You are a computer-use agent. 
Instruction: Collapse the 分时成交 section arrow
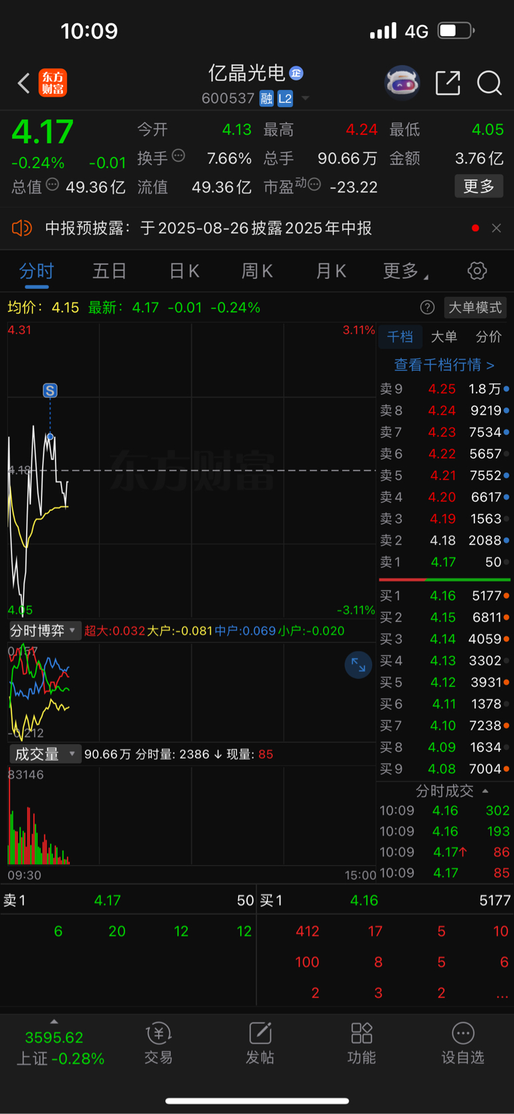tap(485, 791)
